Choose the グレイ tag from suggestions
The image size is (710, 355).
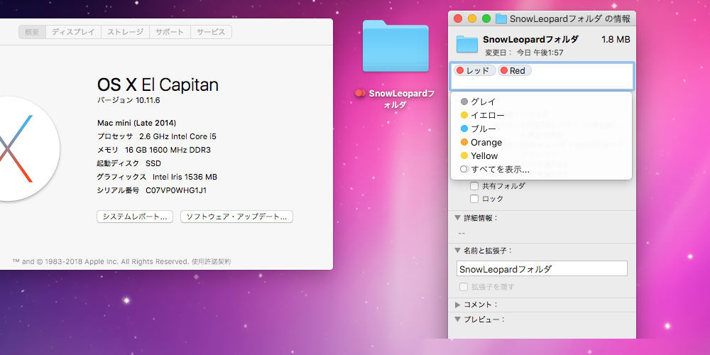(541, 102)
